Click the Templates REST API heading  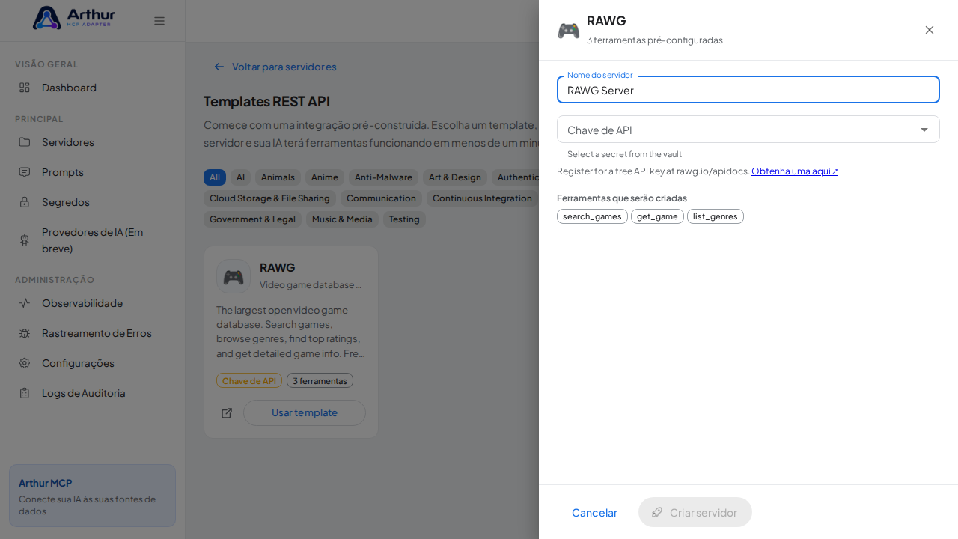click(266, 101)
